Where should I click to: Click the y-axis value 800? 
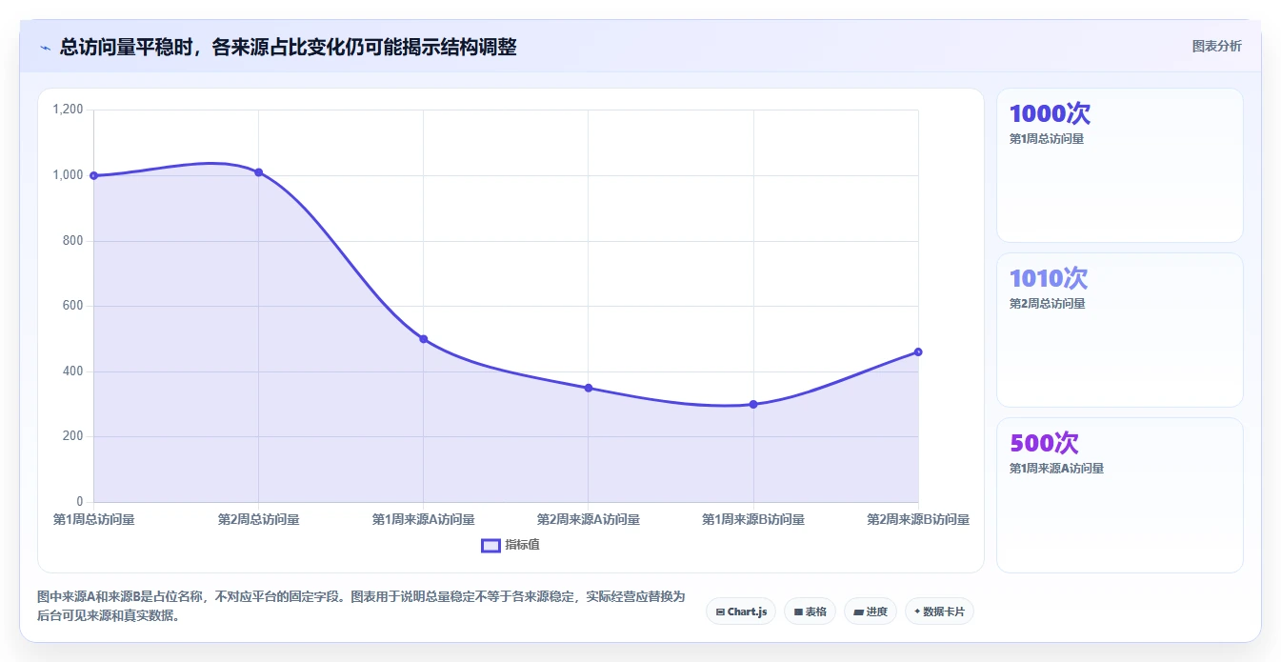coord(74,240)
